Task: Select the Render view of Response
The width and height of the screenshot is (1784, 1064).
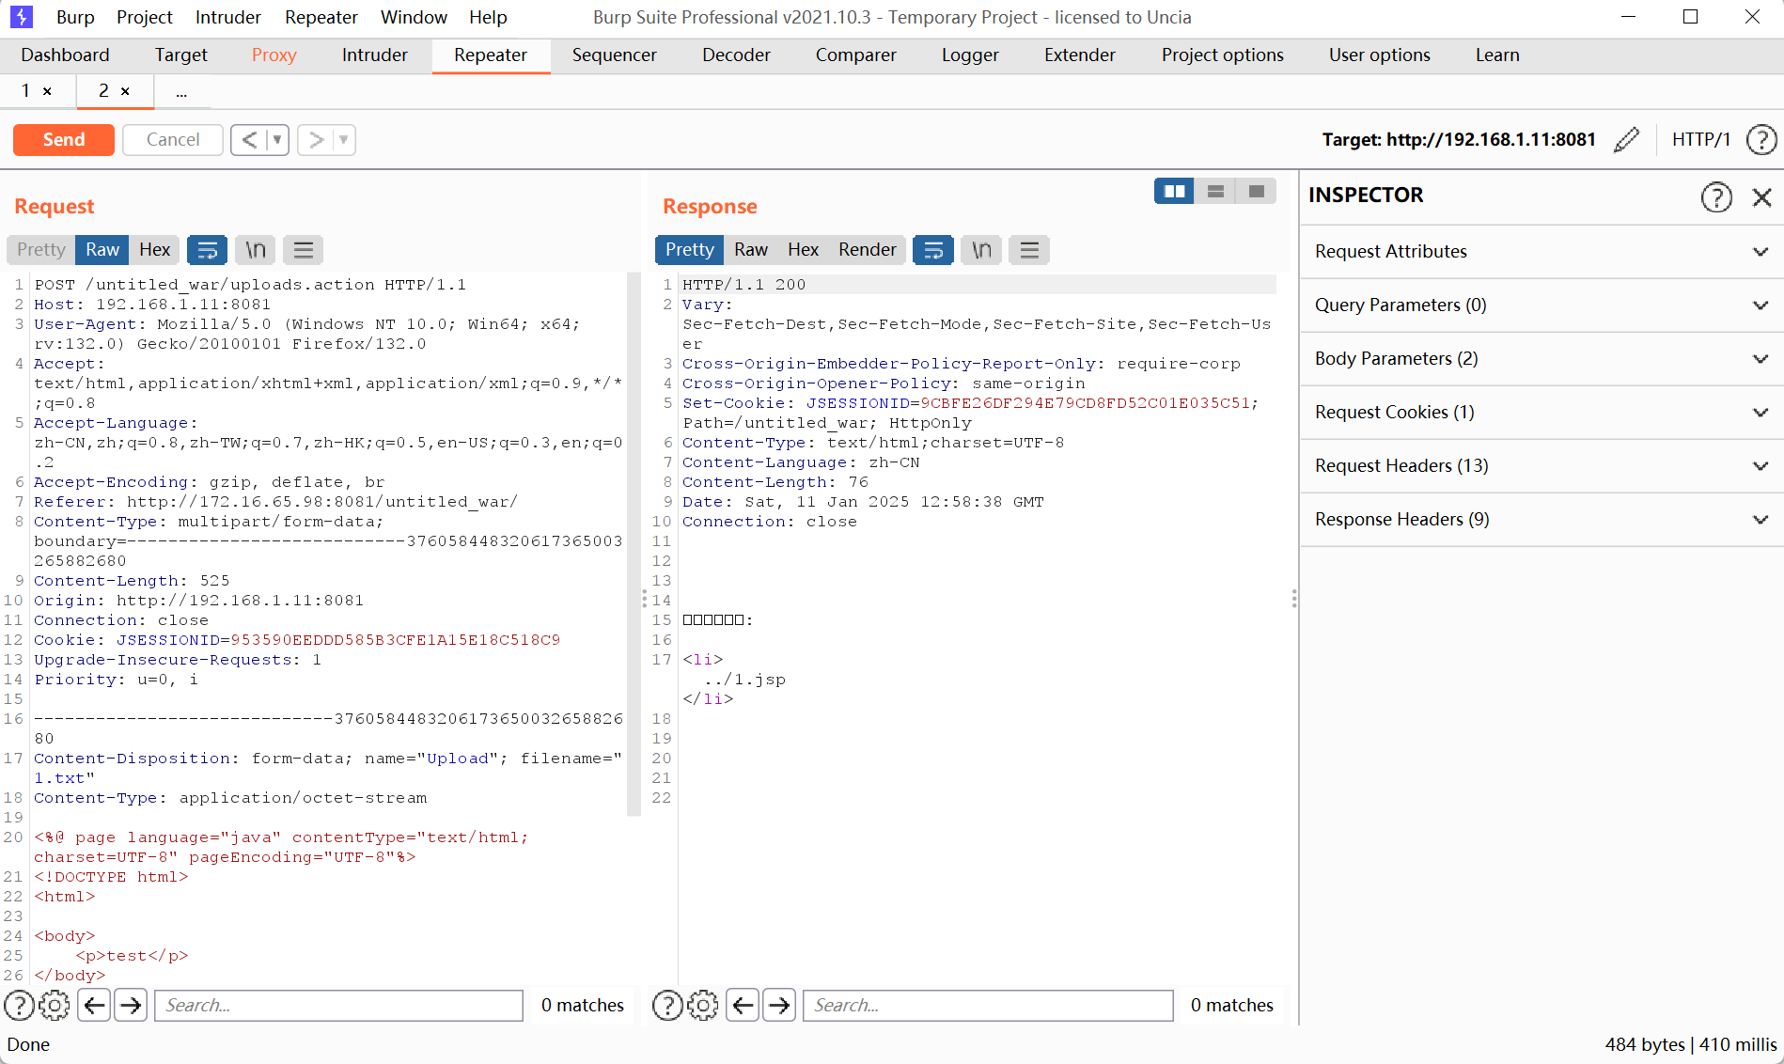Action: [867, 250]
